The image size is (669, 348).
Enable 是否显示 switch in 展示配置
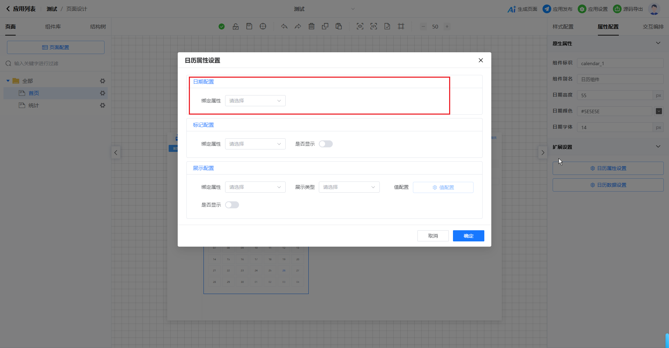pyautogui.click(x=232, y=205)
